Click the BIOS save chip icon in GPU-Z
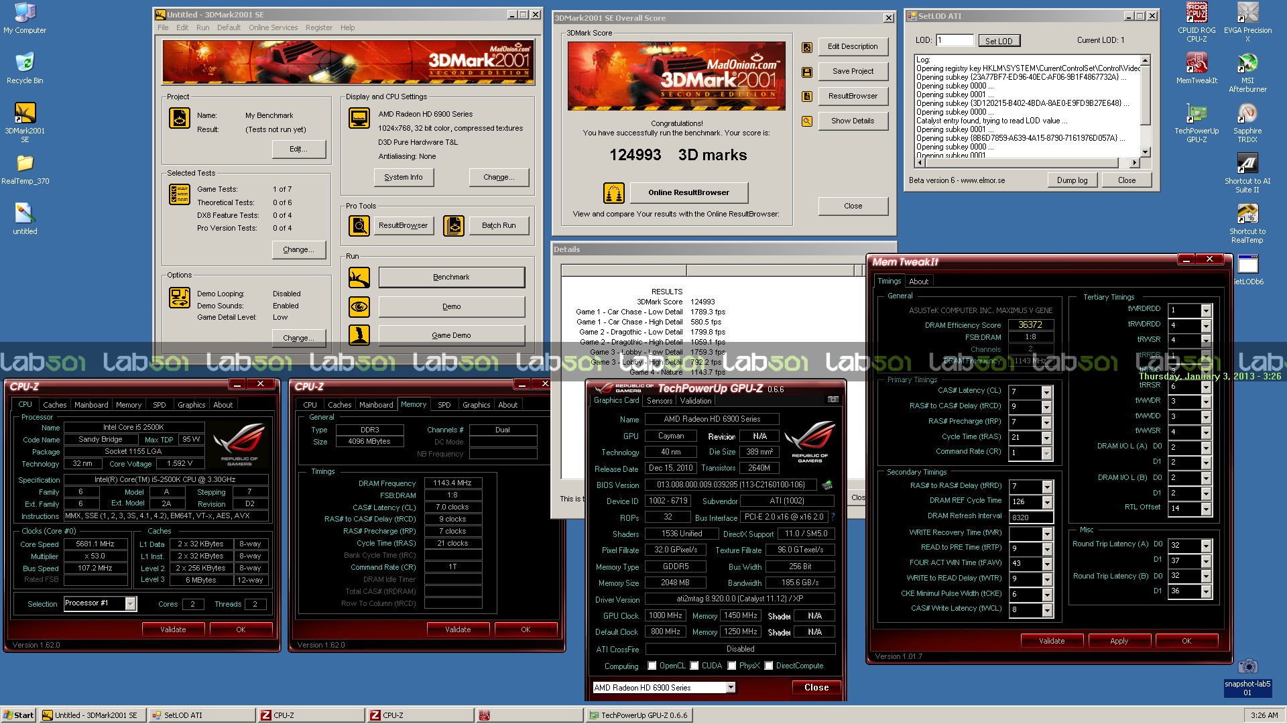This screenshot has height=724, width=1287. pyautogui.click(x=826, y=485)
